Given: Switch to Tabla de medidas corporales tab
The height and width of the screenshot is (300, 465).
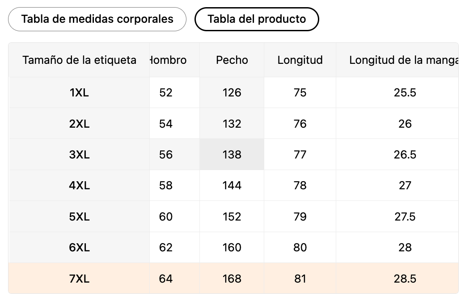Looking at the screenshot, I should coord(97,19).
